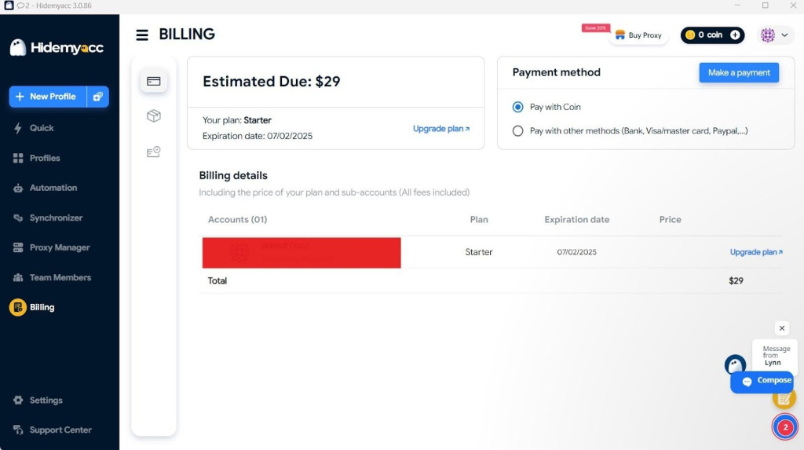Close the Message from Lynn popup
The height and width of the screenshot is (450, 804).
[x=781, y=328]
